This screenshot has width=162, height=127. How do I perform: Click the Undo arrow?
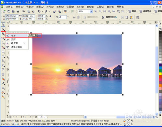[x=39, y=11]
